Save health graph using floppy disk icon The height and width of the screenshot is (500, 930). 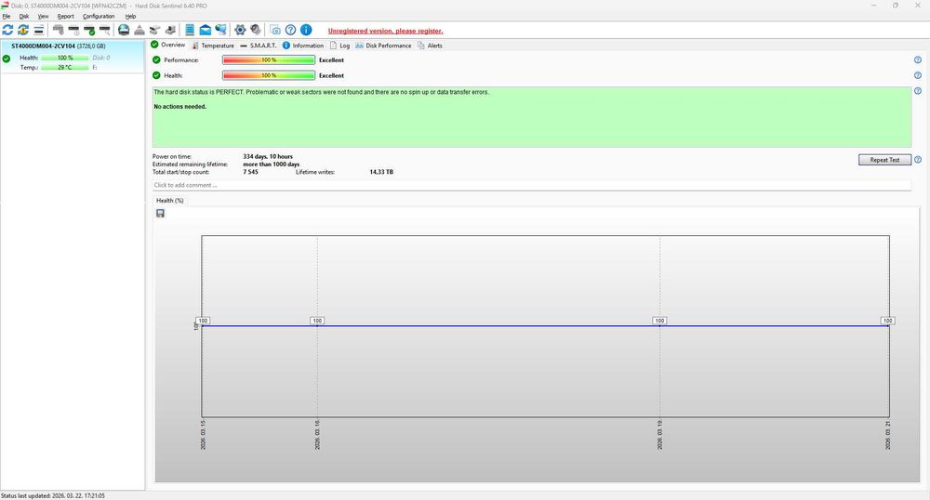[161, 214]
